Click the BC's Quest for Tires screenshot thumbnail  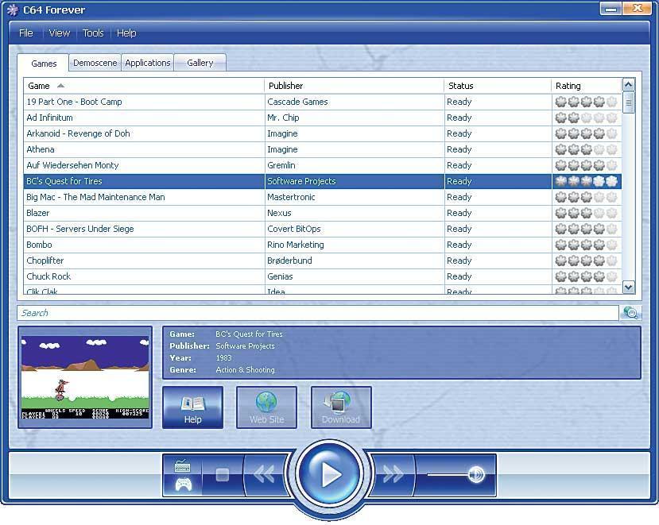pos(85,377)
